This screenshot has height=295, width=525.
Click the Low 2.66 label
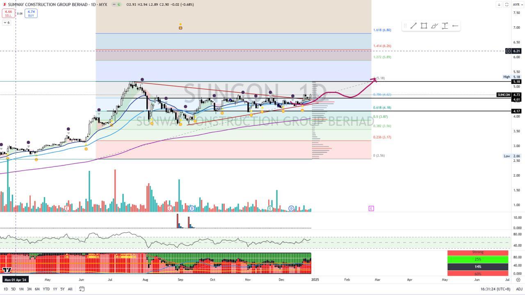512,156
